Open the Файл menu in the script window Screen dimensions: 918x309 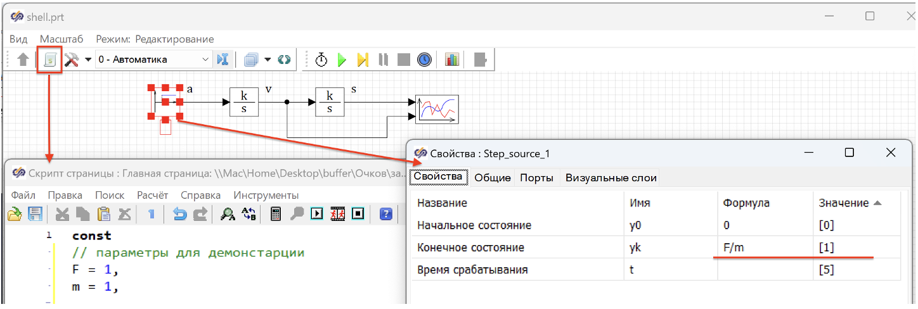tap(23, 195)
